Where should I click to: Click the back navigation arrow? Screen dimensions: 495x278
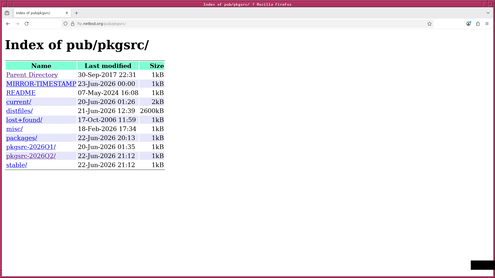point(8,24)
